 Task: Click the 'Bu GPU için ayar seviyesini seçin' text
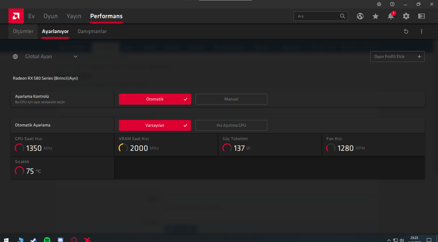click(40, 102)
